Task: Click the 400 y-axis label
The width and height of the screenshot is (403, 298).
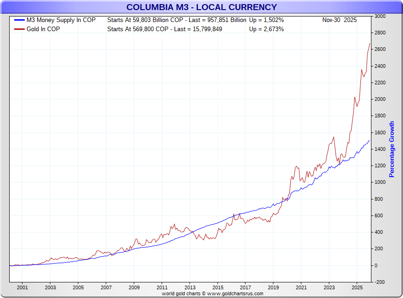Action: [x=379, y=232]
